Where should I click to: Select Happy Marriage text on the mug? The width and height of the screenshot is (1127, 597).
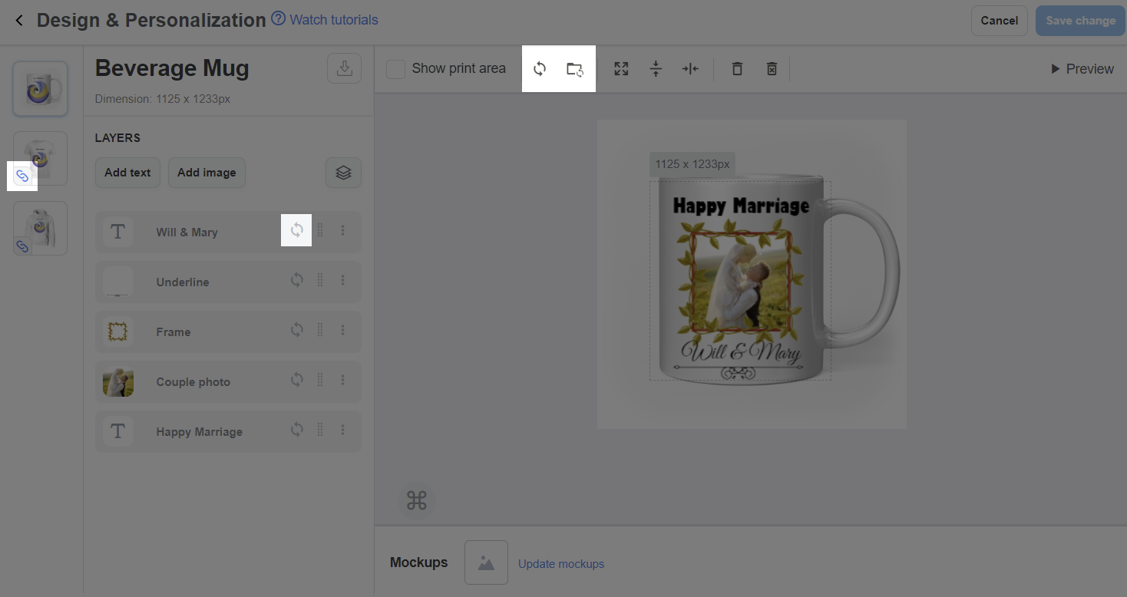(x=741, y=206)
